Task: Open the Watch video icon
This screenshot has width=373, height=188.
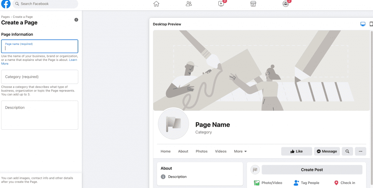Action: [221, 4]
